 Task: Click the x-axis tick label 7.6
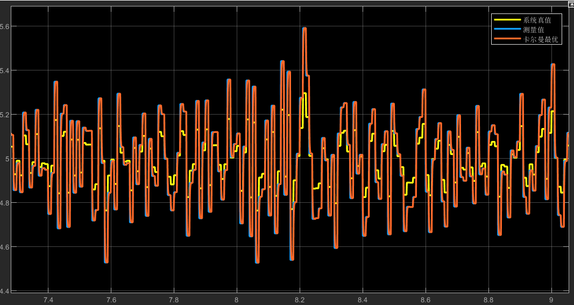(111, 299)
